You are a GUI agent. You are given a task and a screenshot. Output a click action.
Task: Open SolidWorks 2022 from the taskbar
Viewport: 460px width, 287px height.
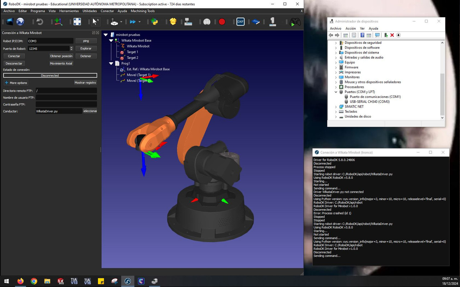[61, 281]
